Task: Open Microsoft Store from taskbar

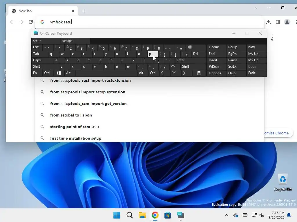Action: click(x=168, y=215)
